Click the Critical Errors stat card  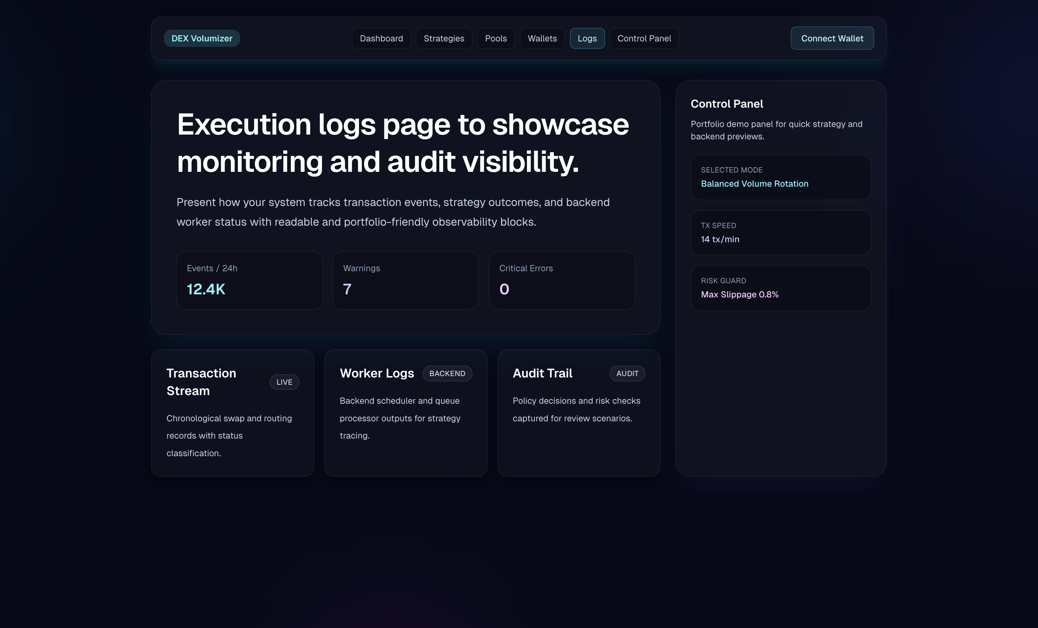pos(562,281)
